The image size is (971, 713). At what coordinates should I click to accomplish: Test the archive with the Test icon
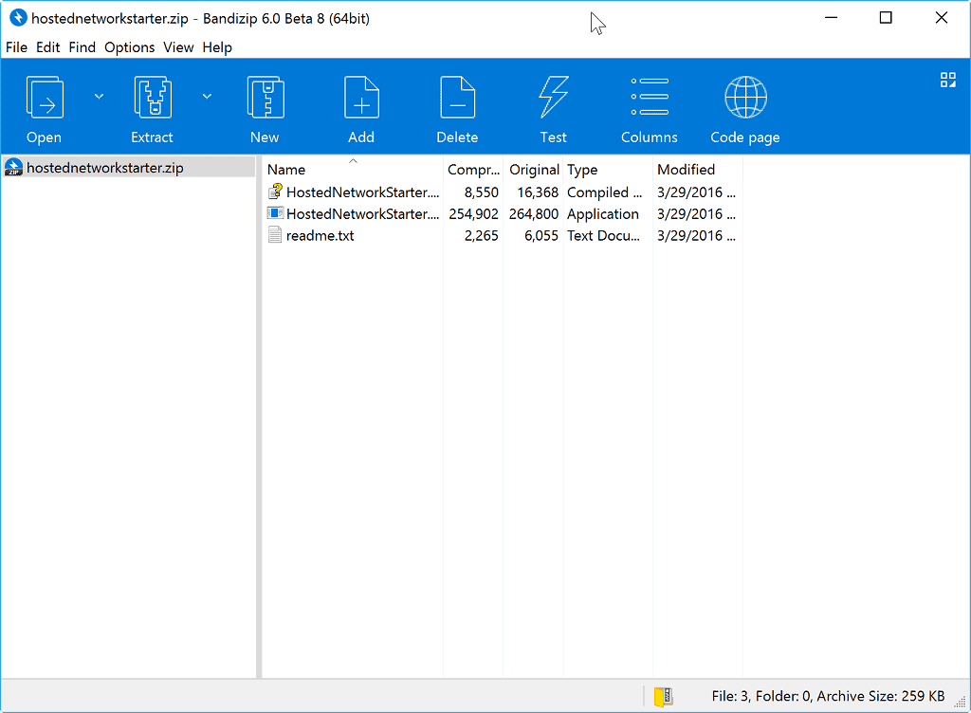pos(554,104)
